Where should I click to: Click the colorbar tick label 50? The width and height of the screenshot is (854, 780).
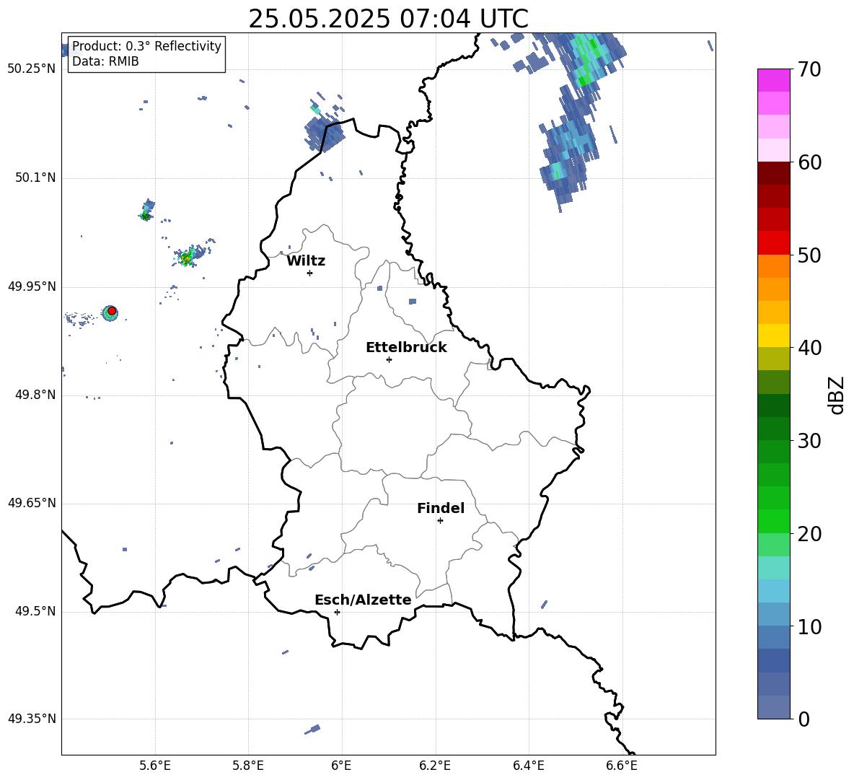pos(809,255)
